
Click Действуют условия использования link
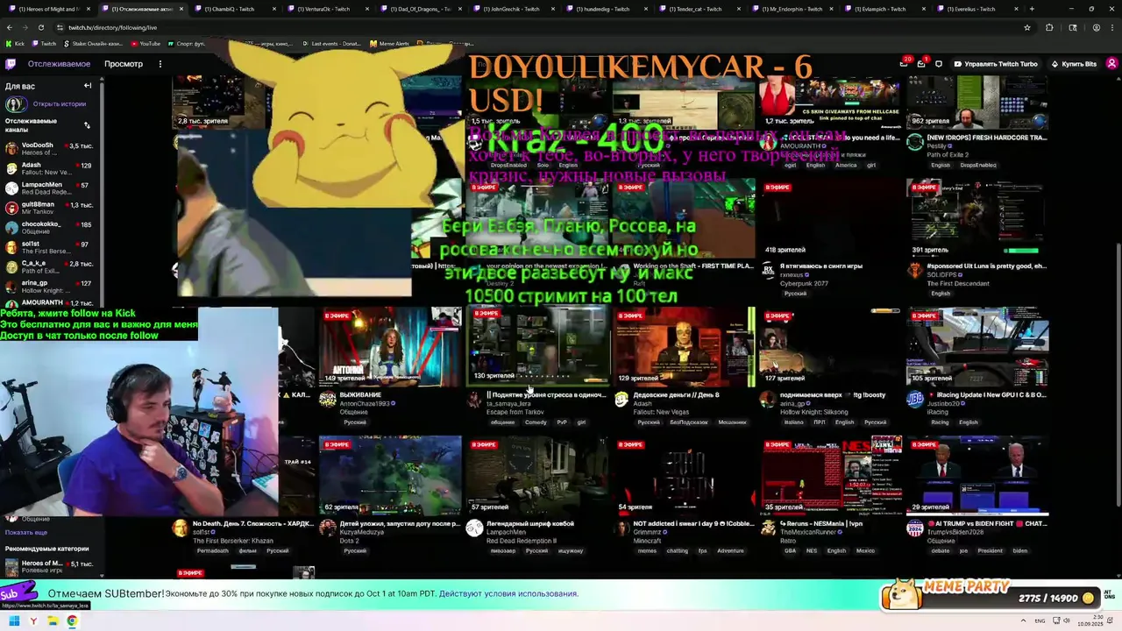[x=508, y=593]
